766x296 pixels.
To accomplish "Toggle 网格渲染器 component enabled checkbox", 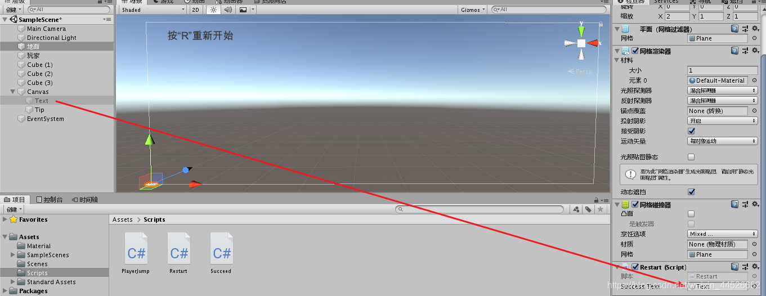I will 635,51.
